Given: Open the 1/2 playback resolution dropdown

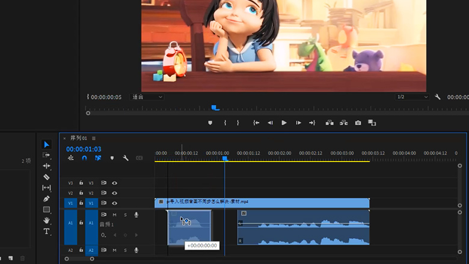Looking at the screenshot, I should pos(412,97).
